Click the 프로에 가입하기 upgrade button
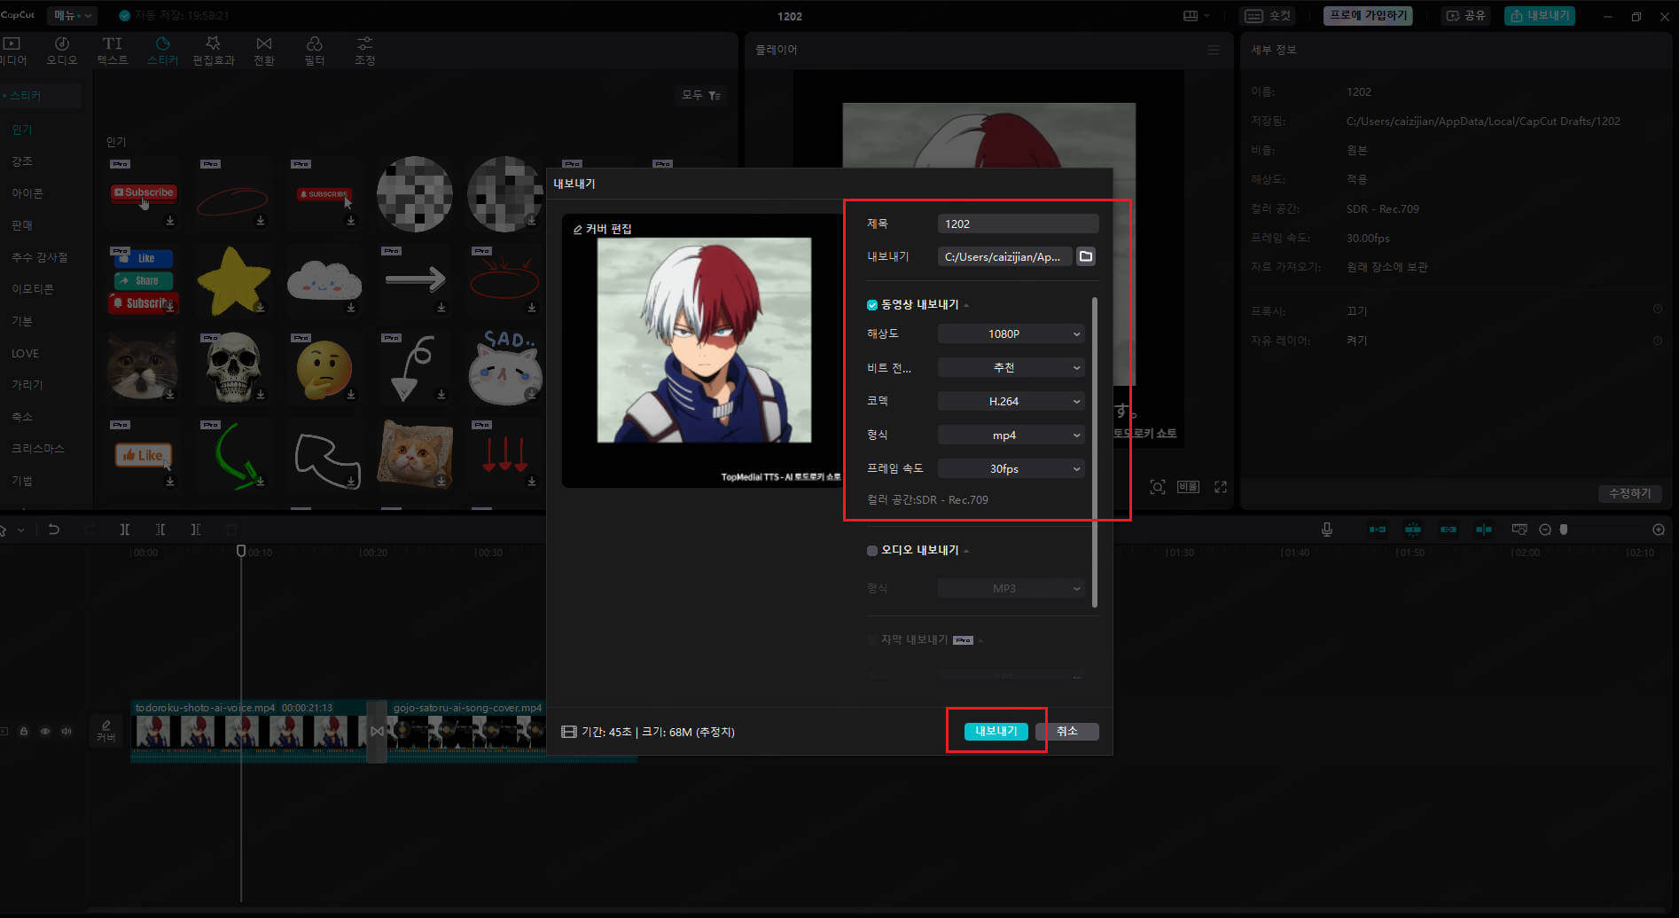 coord(1368,16)
